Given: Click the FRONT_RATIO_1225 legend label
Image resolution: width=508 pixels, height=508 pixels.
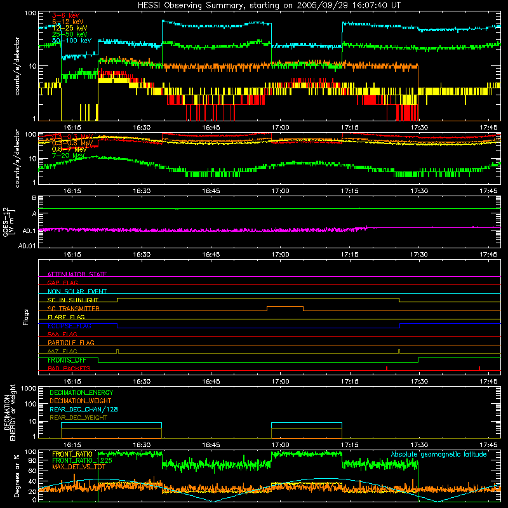Looking at the screenshot, I should point(82,460).
